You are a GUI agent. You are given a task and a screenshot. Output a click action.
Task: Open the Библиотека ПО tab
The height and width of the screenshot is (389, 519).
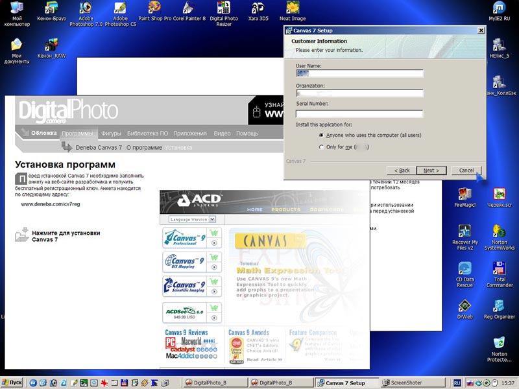coord(148,134)
